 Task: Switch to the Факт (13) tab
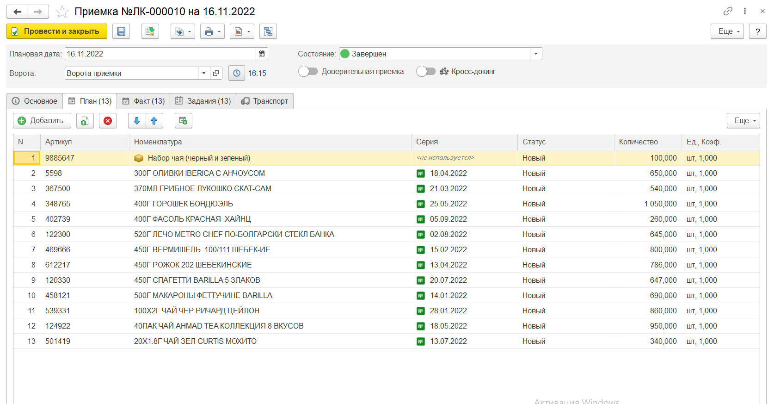[x=143, y=101]
